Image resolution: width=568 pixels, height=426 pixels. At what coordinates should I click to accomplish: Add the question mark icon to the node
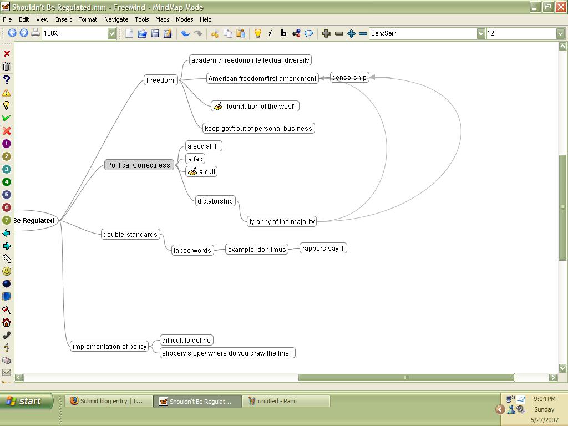tap(7, 80)
